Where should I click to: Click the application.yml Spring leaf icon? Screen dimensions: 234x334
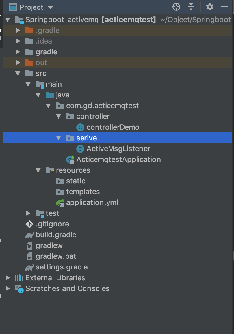[60, 203]
